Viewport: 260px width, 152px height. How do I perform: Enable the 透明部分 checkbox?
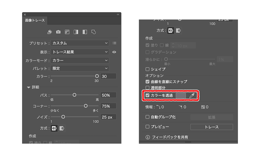tap(148, 88)
